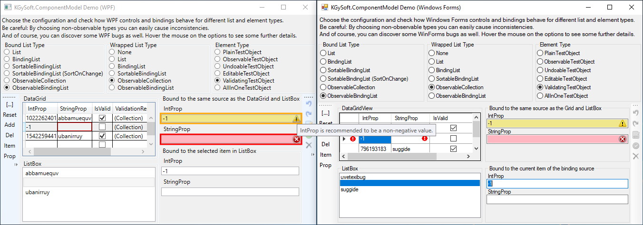Viewport: 643px width, 225px height.
Task: Click the WinForms cancel edit X icon
Action: pyautogui.click(x=636, y=156)
